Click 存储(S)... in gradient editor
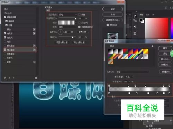173x129 pixels. click(165, 65)
